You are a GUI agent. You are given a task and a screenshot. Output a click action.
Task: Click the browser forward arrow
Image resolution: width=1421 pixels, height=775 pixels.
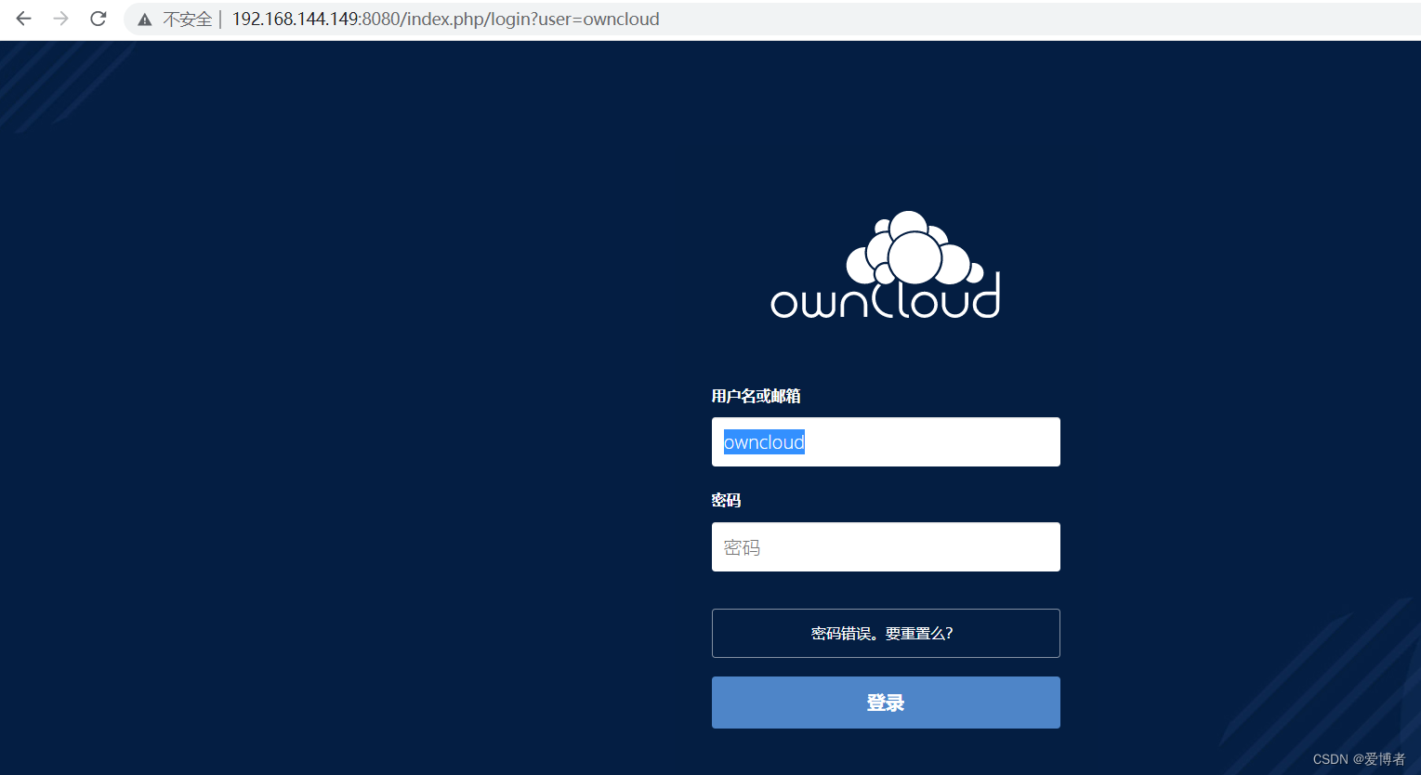pos(59,19)
